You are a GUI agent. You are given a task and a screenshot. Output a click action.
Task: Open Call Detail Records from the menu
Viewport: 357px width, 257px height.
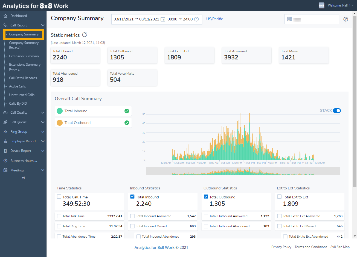point(23,78)
